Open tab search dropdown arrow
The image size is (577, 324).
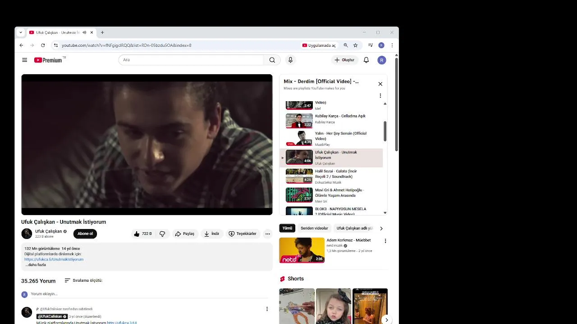[20, 32]
